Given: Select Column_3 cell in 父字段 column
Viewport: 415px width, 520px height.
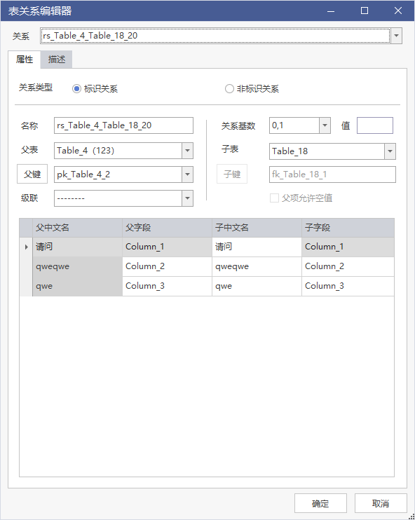Looking at the screenshot, I should (168, 286).
